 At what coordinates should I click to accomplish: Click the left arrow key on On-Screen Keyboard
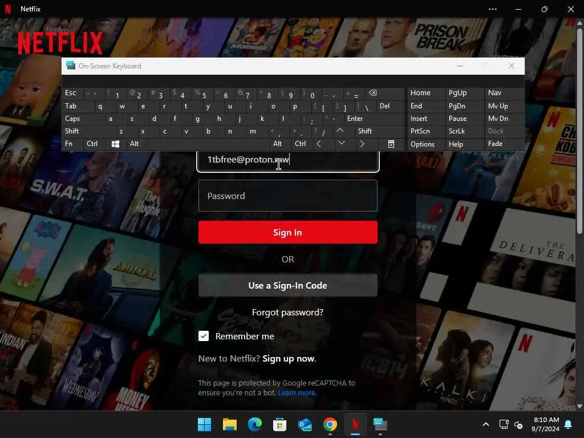pos(318,144)
